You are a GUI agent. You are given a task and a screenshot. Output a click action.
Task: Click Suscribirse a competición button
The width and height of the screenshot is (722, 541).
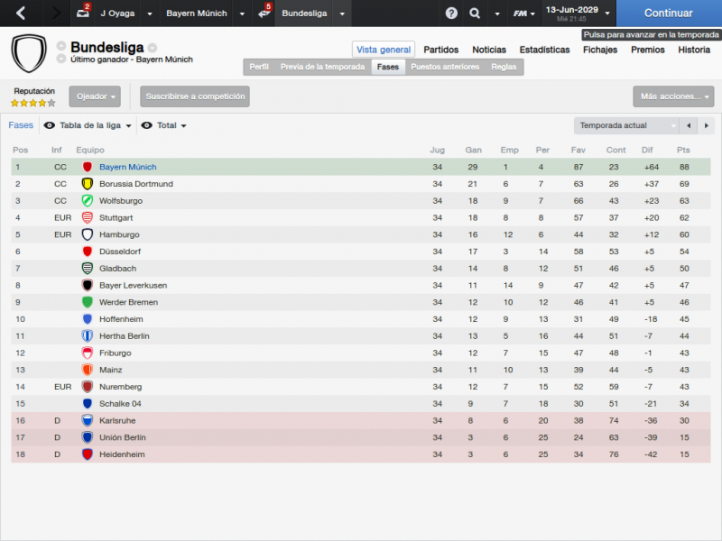point(195,96)
